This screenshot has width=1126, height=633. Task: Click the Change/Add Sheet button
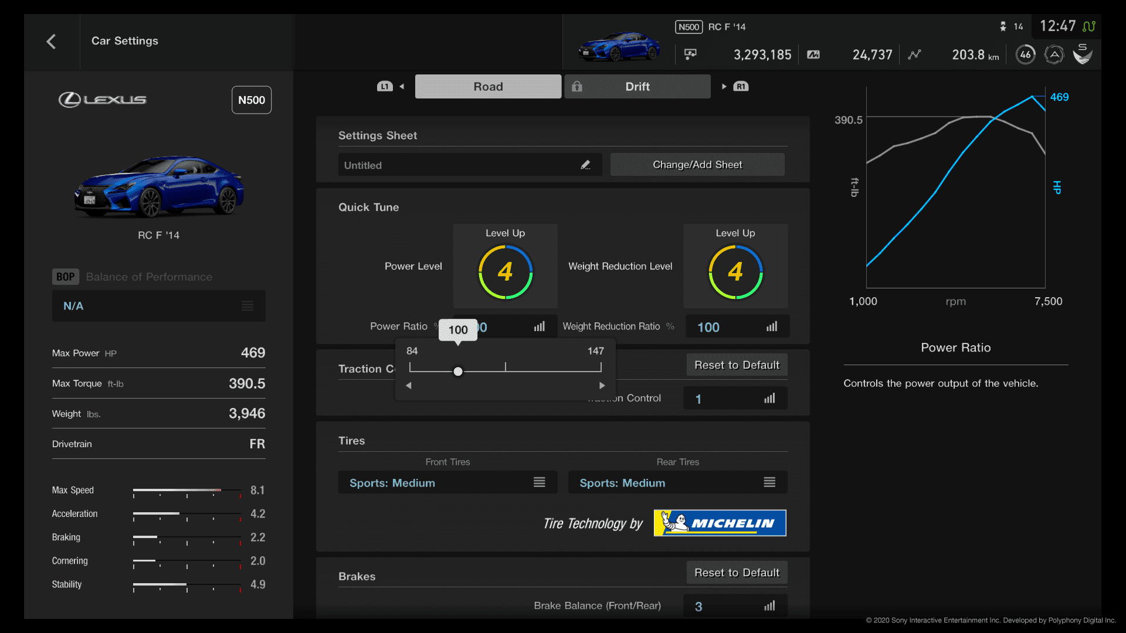click(x=697, y=165)
